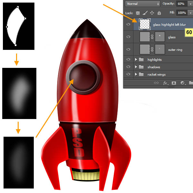The width and height of the screenshot is (193, 193).
Task: Toggle visibility of the glass layer
Action: point(129,37)
